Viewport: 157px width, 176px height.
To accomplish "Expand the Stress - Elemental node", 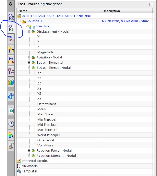I will point(29,63).
